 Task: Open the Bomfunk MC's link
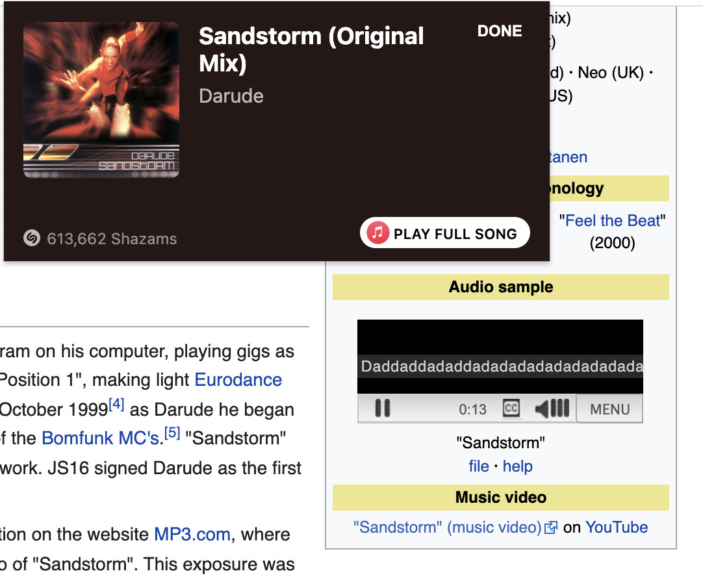pyautogui.click(x=101, y=438)
